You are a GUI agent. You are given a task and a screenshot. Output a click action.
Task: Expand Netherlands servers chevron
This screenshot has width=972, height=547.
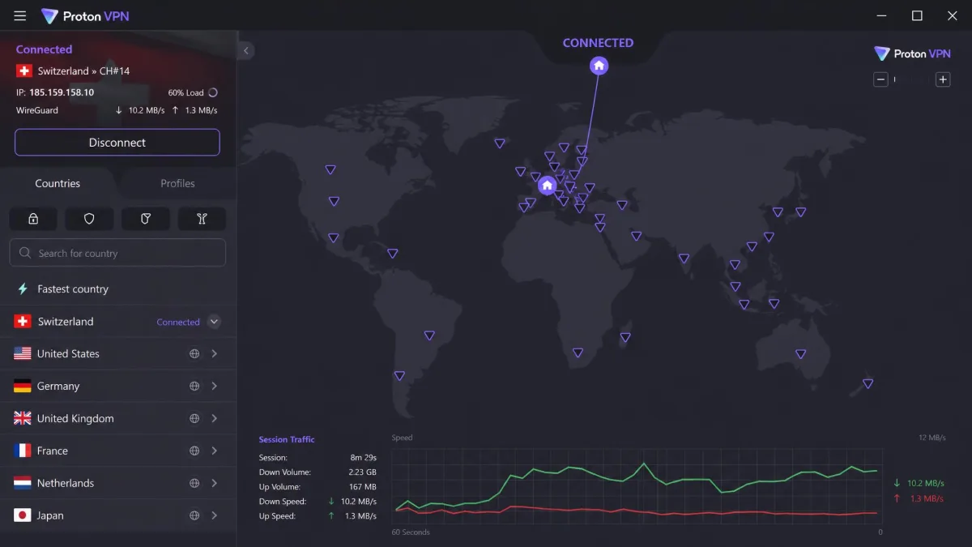tap(215, 483)
